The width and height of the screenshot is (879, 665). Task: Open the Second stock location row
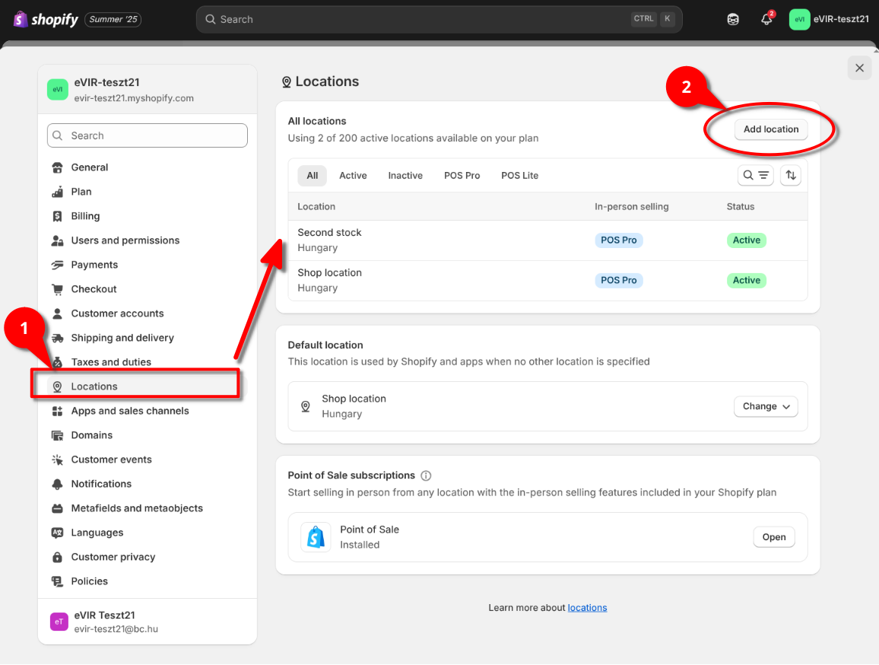coord(329,240)
